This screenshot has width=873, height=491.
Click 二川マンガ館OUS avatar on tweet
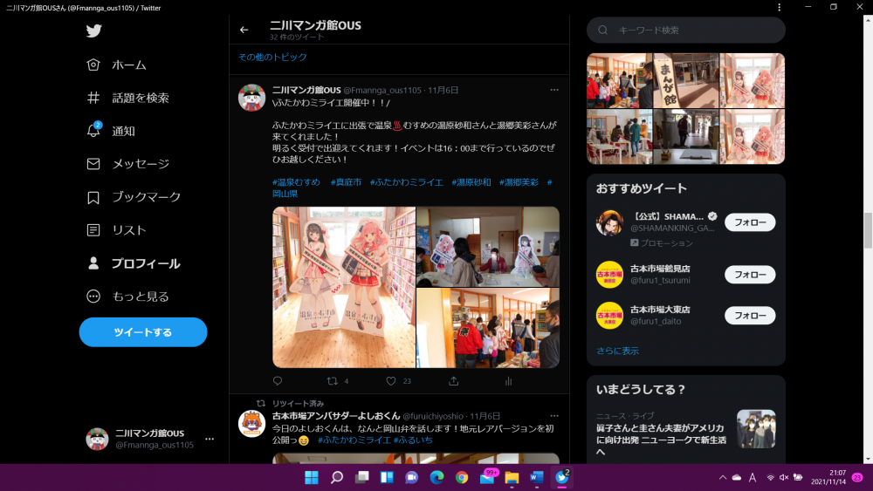251,98
